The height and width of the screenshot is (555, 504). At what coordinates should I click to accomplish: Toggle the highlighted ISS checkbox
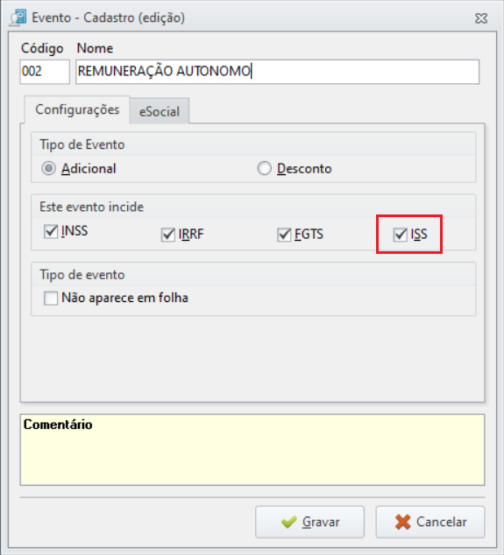point(401,235)
